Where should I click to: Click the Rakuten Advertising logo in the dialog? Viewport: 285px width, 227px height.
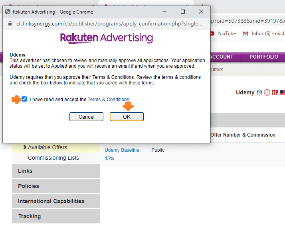pos(107,38)
